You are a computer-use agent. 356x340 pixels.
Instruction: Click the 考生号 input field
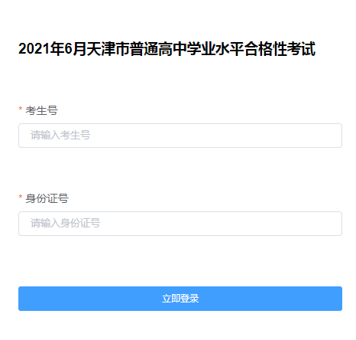click(x=180, y=136)
